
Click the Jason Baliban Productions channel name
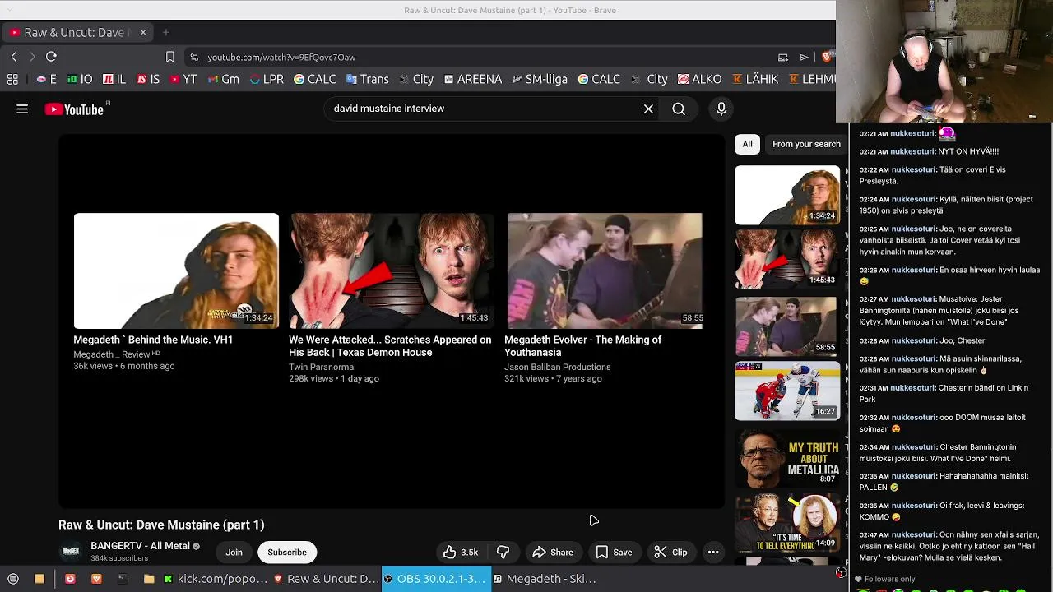click(557, 367)
